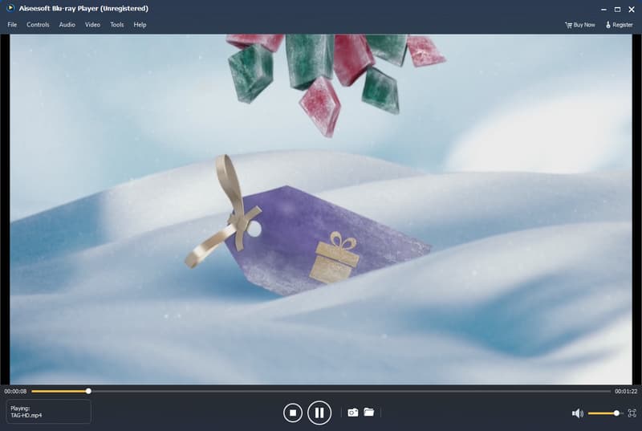Click the Register button
Screen dimensions: 642x431
click(619, 25)
